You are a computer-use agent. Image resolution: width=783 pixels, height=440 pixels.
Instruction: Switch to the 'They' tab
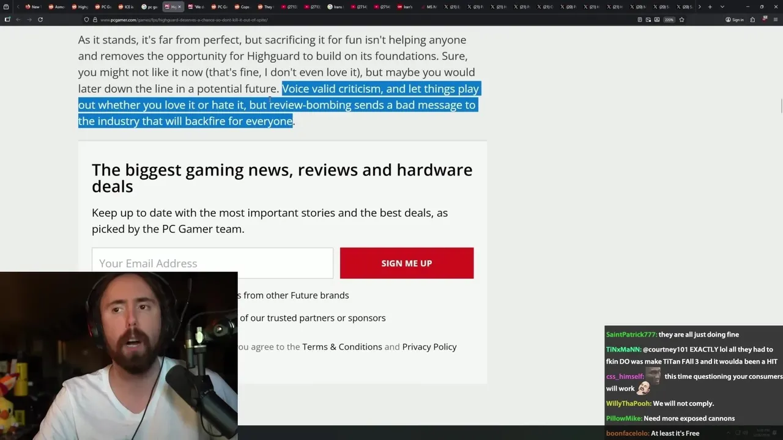coord(266,7)
